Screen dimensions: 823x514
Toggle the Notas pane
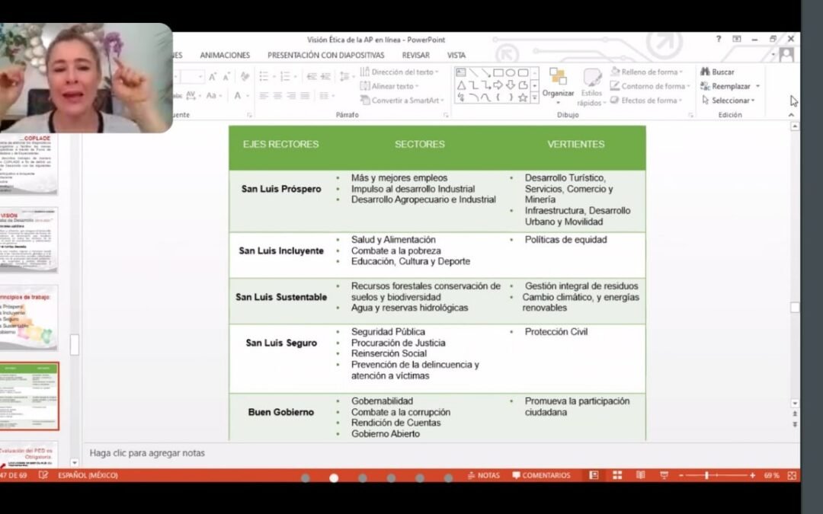coord(483,475)
